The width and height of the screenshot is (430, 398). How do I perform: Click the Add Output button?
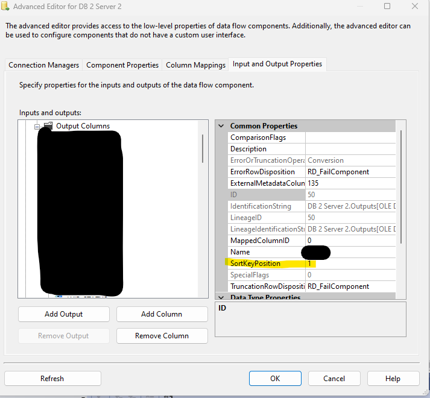63,314
